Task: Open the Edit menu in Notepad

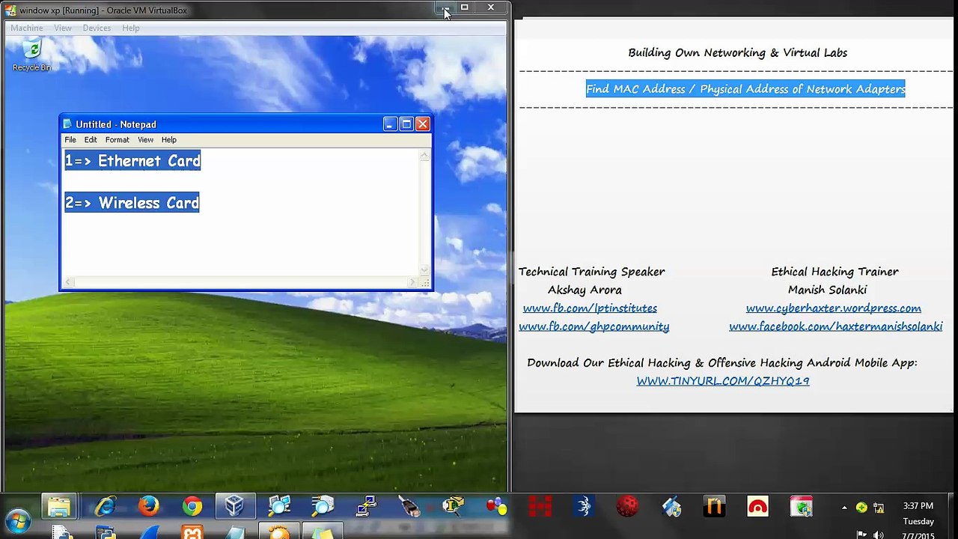Action: click(x=91, y=140)
